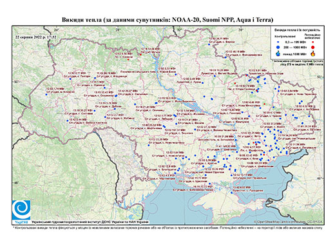Click the '200 — 1000 МВт' legend label
The image size is (335, 237).
(x=295, y=47)
